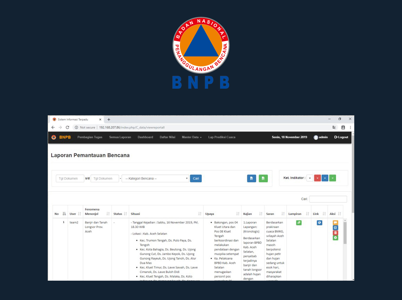Click the Cari table search box
The height and width of the screenshot is (300, 402).
coord(328,199)
